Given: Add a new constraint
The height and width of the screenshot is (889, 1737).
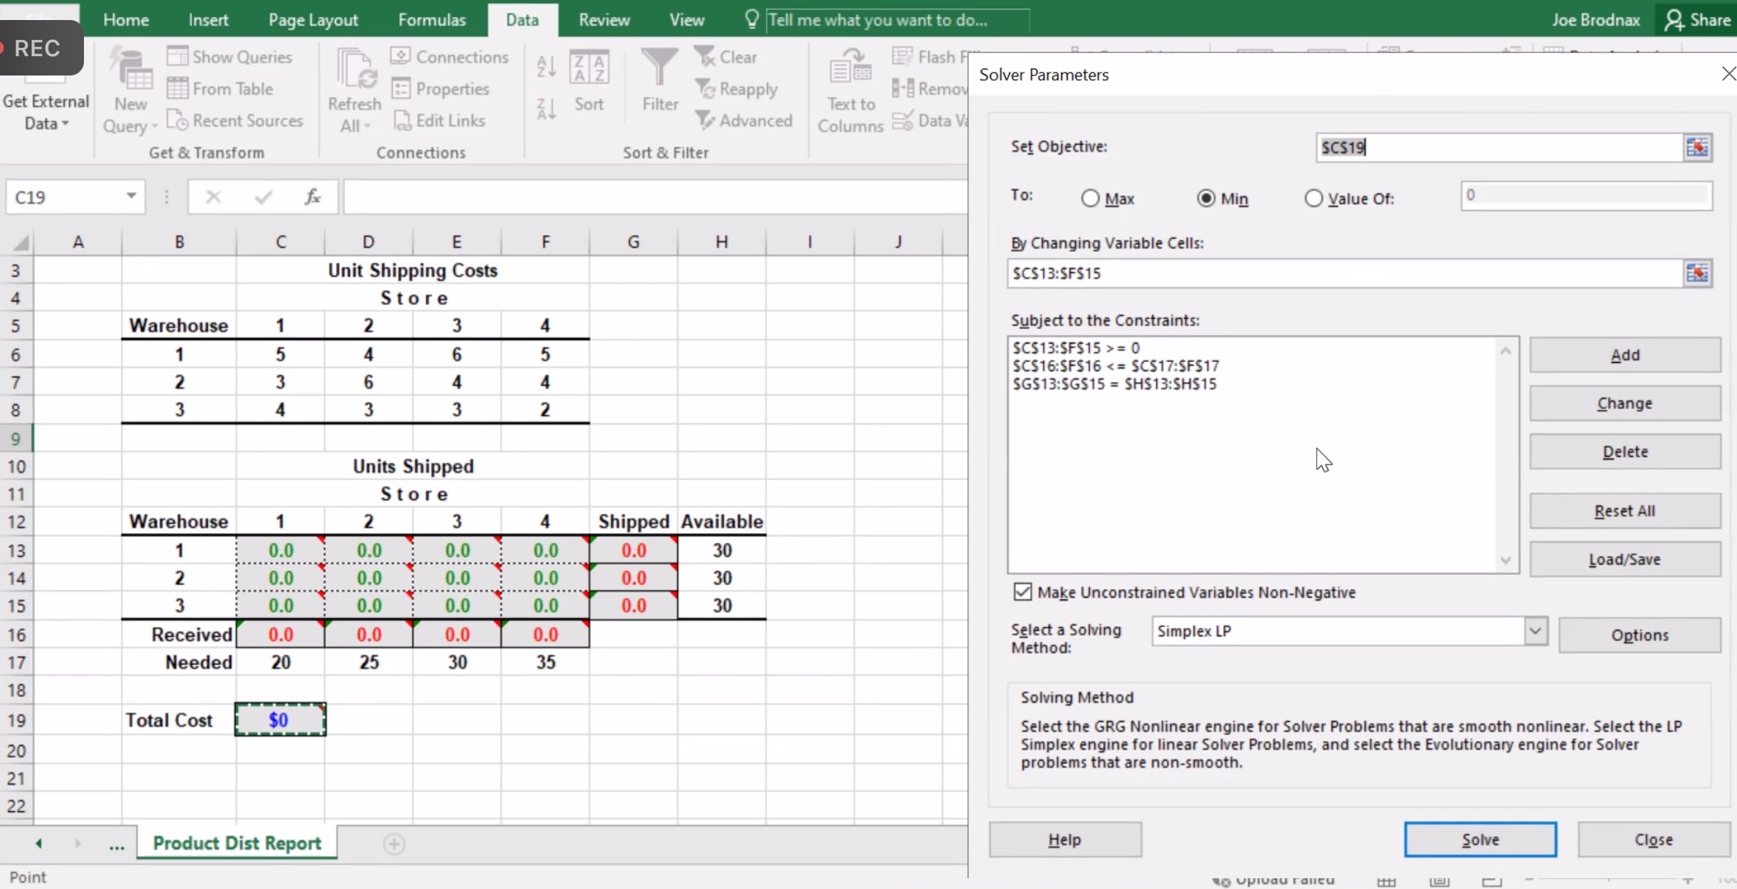Looking at the screenshot, I should (x=1624, y=355).
